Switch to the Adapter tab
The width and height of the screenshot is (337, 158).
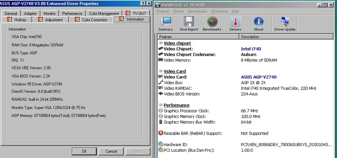coord(30,13)
